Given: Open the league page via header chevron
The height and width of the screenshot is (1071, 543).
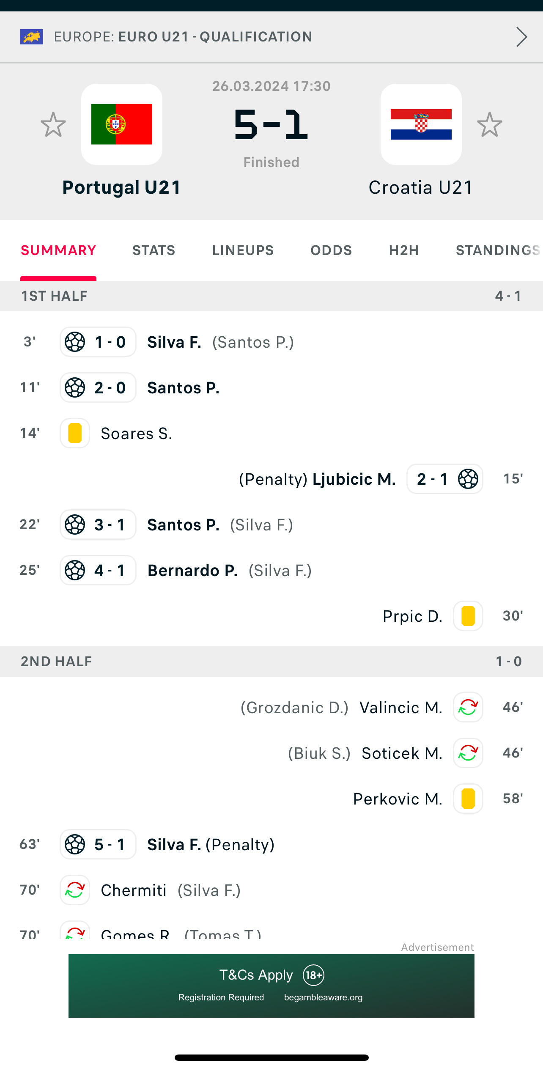Looking at the screenshot, I should [x=521, y=37].
